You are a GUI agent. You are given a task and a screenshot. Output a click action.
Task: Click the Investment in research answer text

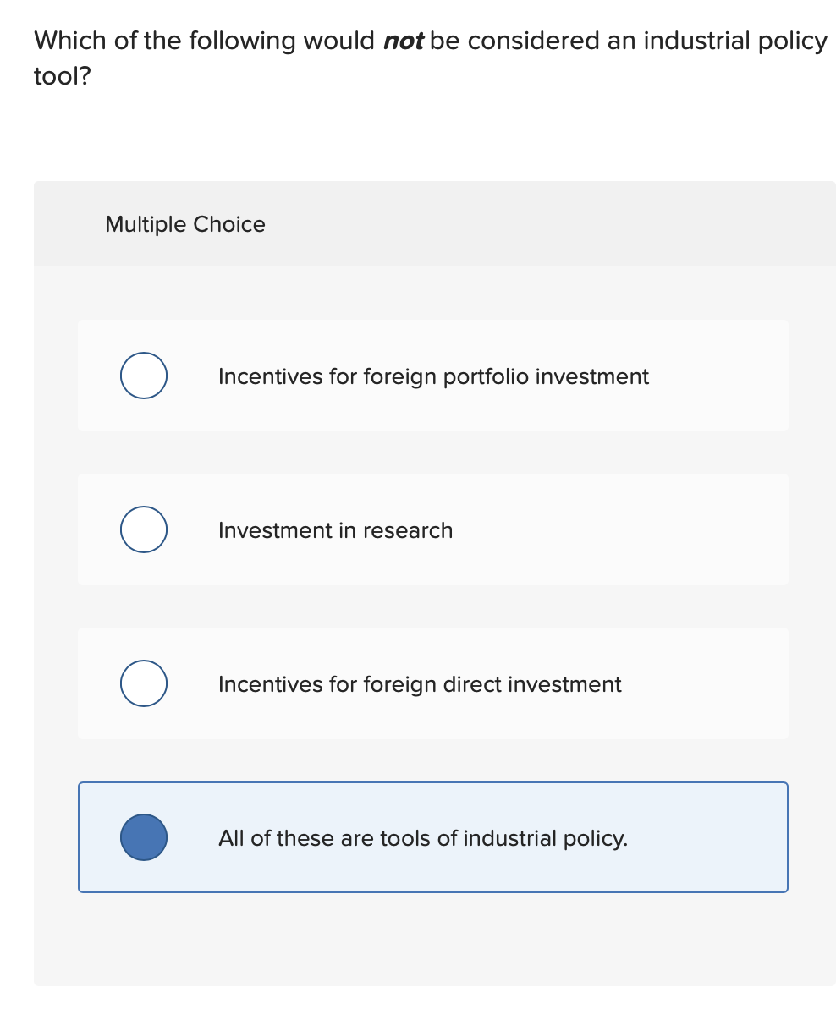tap(335, 530)
